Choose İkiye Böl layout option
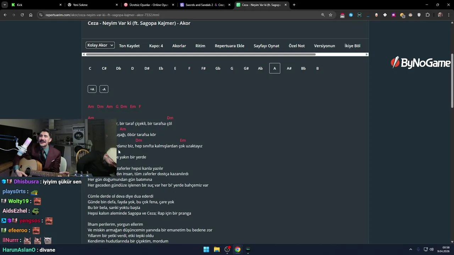 click(x=352, y=46)
